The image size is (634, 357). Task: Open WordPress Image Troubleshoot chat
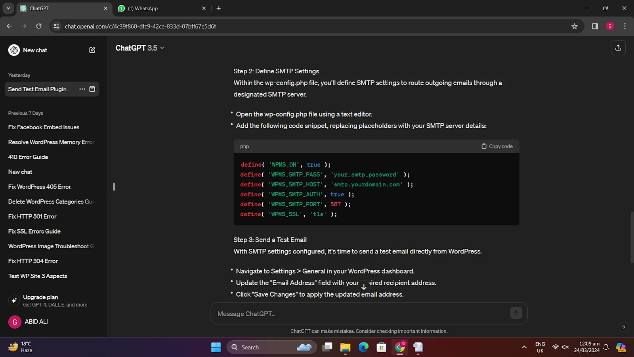tap(52, 246)
